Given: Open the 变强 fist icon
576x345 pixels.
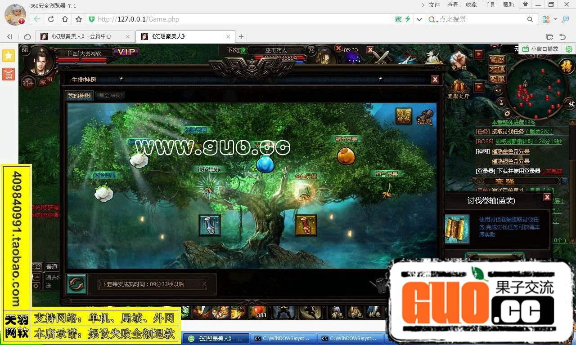Looking at the screenshot, I should pos(458,60).
